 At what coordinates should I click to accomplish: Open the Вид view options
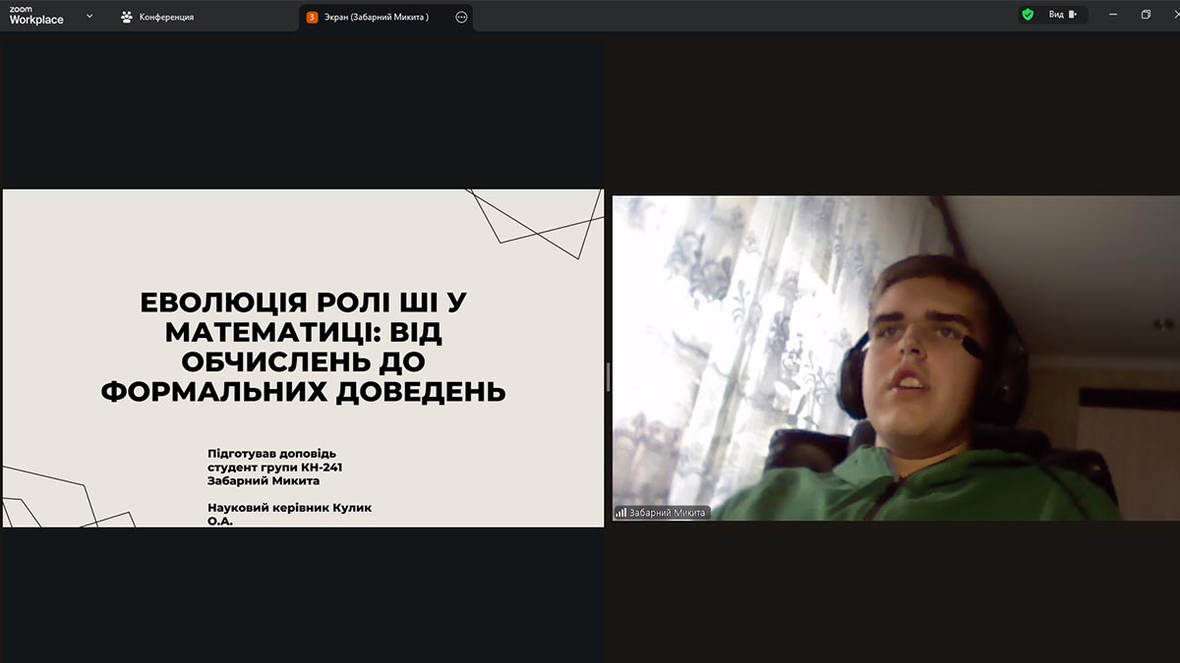(1055, 15)
